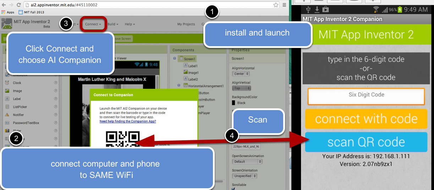Image resolution: width=434 pixels, height=190 pixels.
Task: Bookmark page with the star icon
Action: (x=276, y=5)
